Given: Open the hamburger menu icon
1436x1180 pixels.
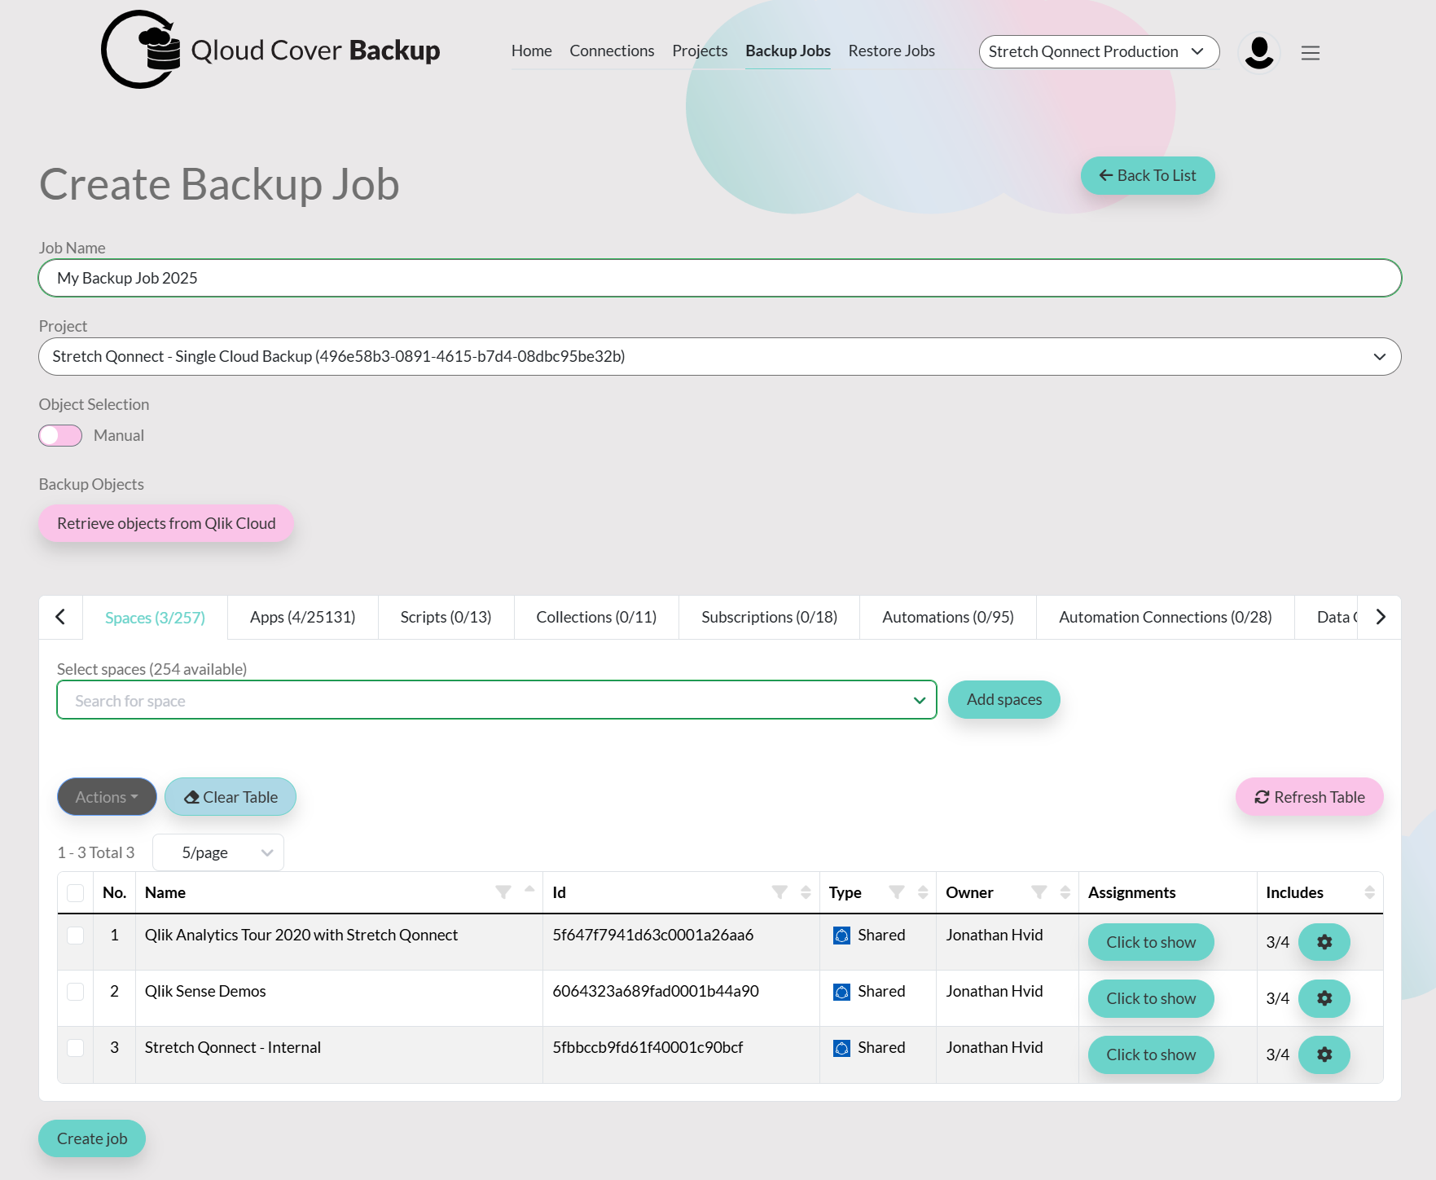Looking at the screenshot, I should (1311, 53).
